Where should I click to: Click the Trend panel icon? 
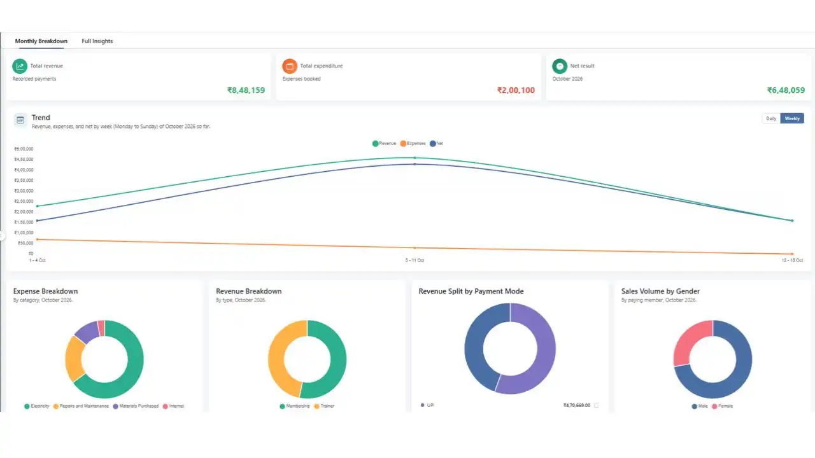(20, 120)
